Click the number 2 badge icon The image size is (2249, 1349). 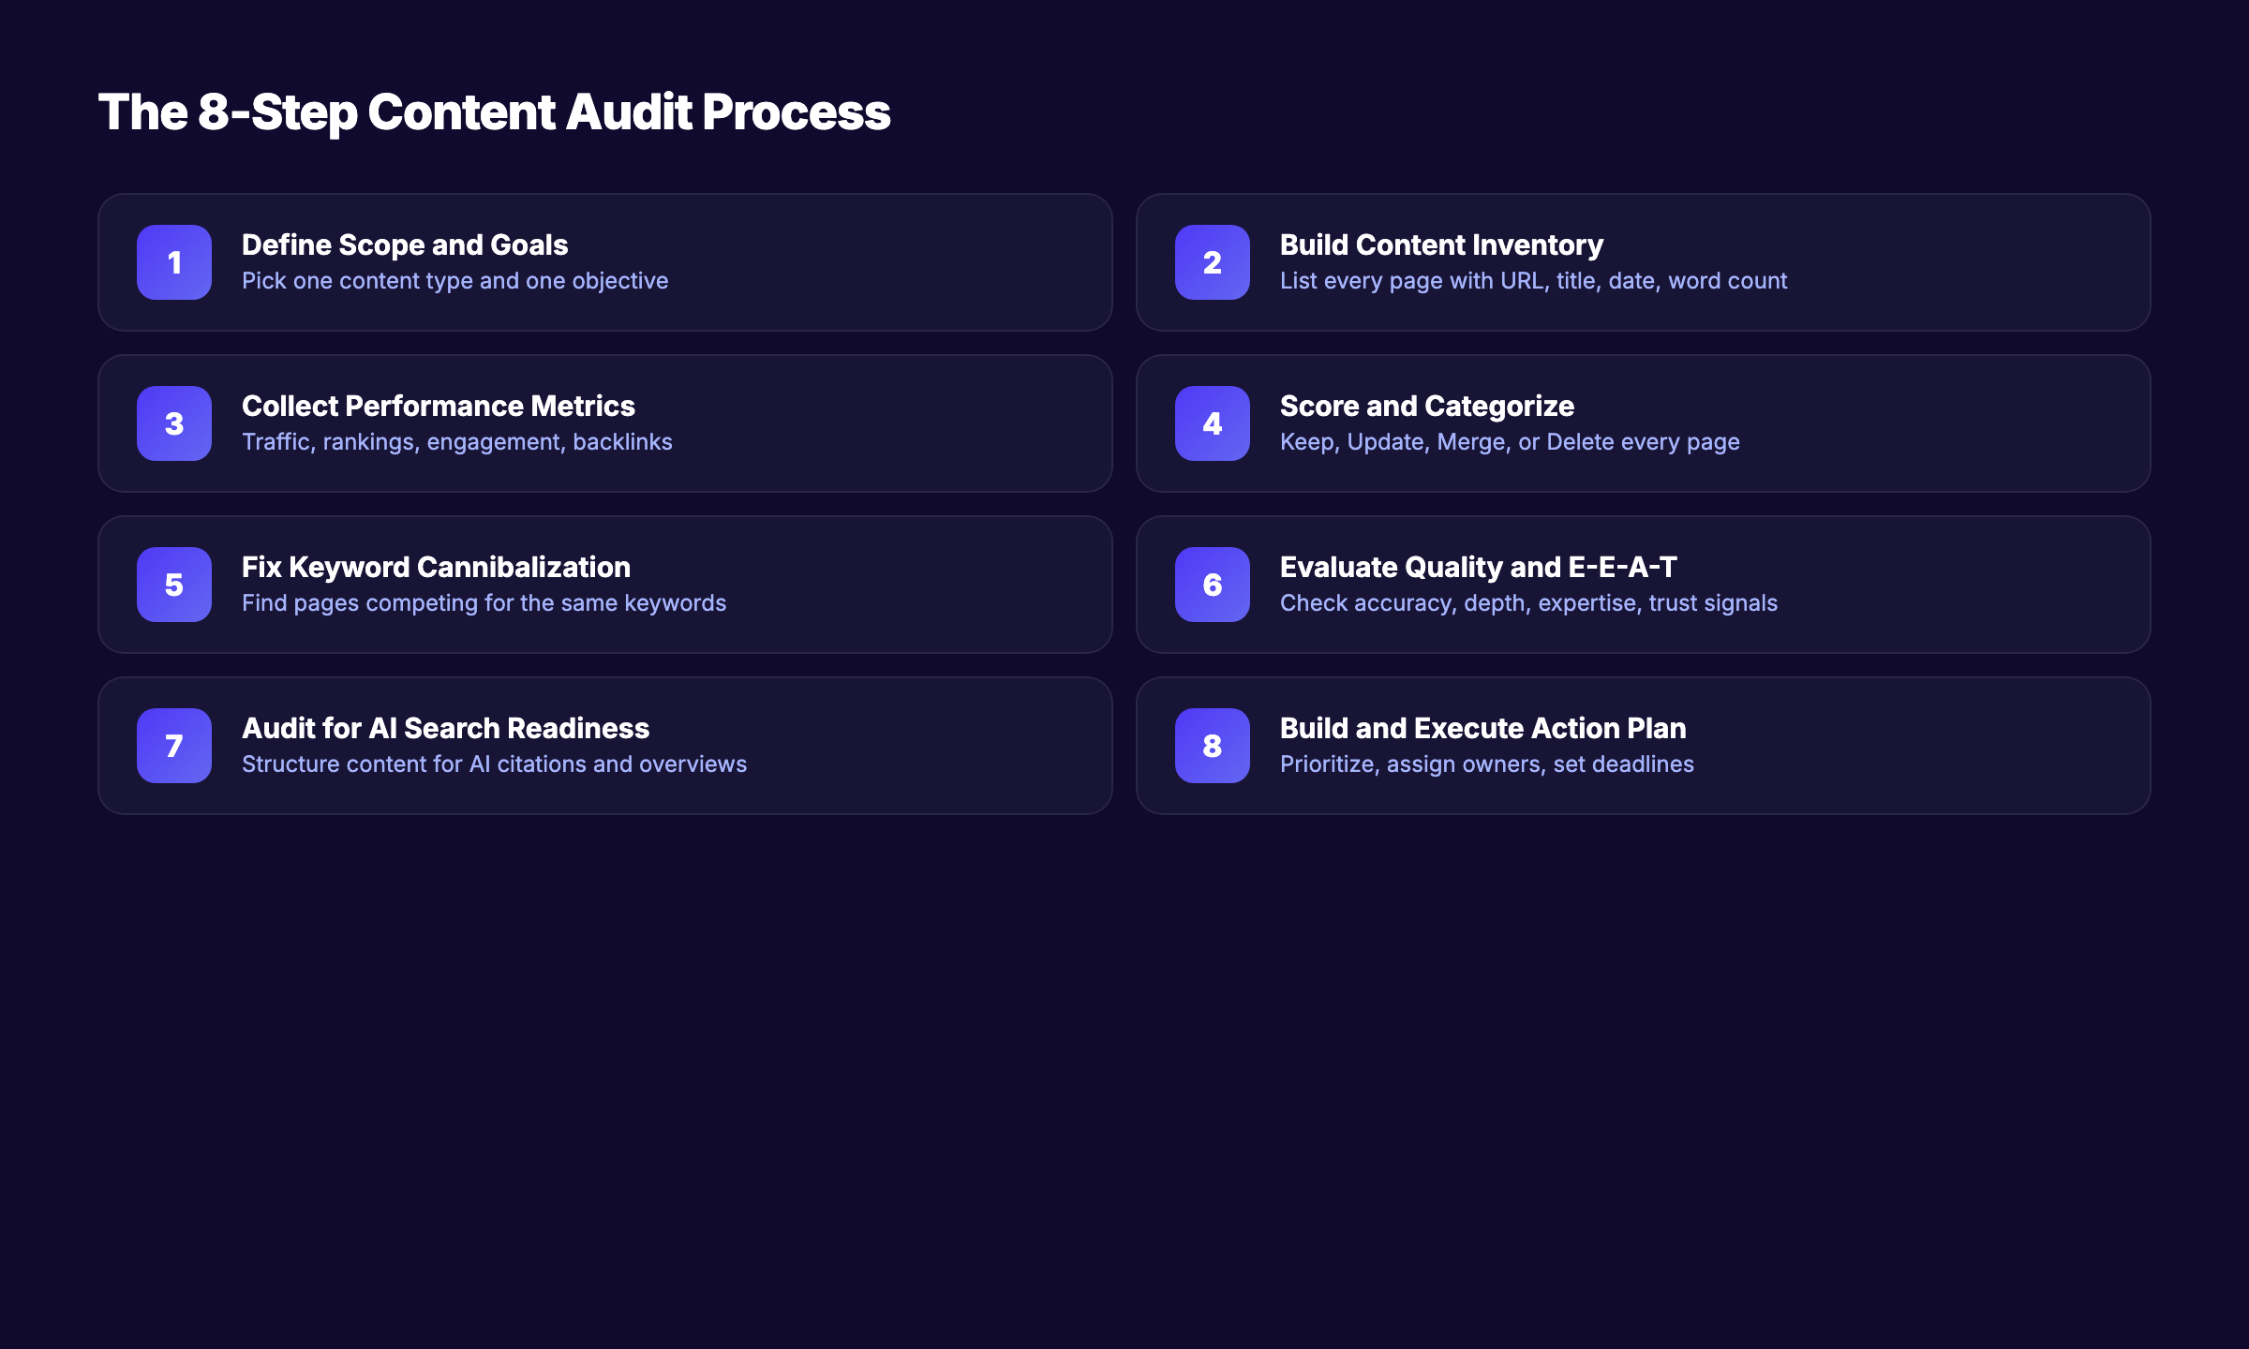pyautogui.click(x=1213, y=262)
